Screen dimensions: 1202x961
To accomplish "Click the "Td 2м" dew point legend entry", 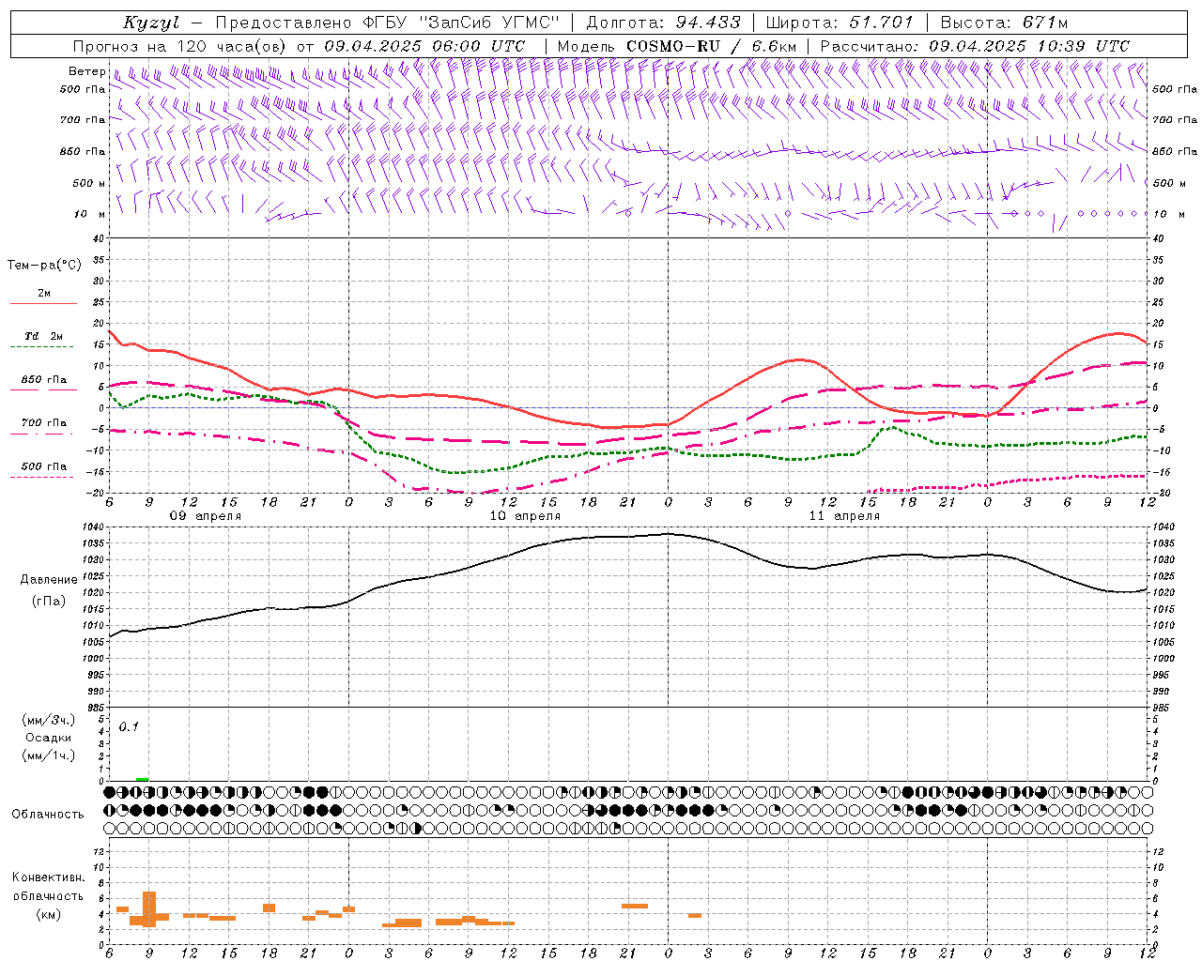I will tap(44, 336).
